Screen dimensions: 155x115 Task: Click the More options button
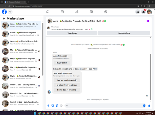(124, 33)
